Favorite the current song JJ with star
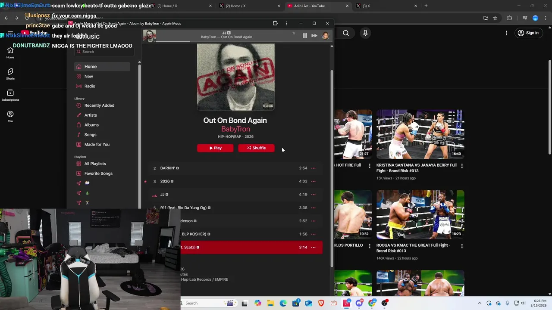Viewport: 552px width, 310px height. (x=294, y=33)
